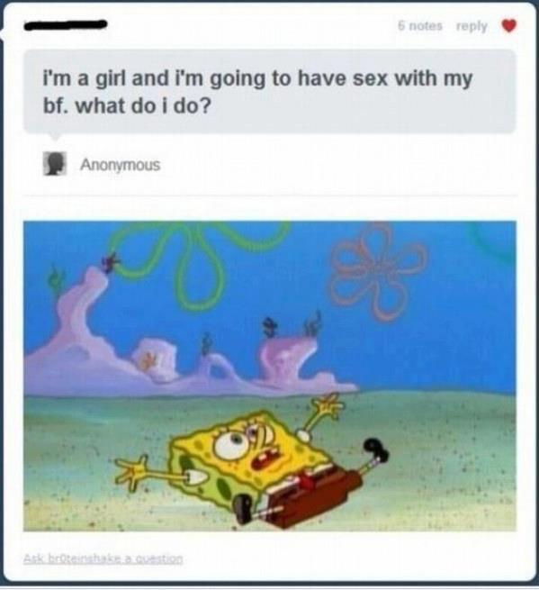Viewport: 539px width, 590px height.
Task: Open the SpongeBob lying-down image
Action: 270,376
